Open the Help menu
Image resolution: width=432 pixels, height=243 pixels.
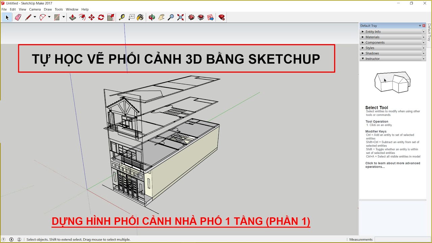coord(85,9)
